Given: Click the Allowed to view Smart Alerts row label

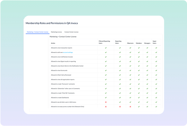Looking at the screenshot, I should click(x=67, y=66).
